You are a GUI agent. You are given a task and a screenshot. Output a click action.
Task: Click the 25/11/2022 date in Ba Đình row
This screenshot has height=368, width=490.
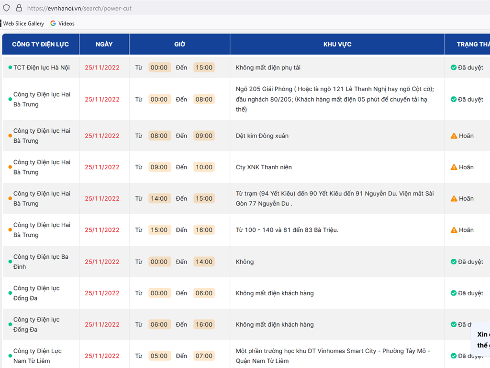102,262
